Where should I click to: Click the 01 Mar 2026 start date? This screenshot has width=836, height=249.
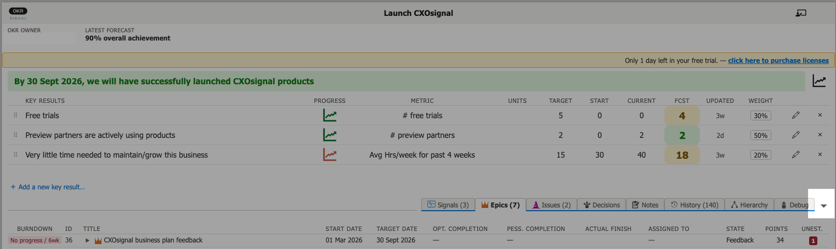343,240
